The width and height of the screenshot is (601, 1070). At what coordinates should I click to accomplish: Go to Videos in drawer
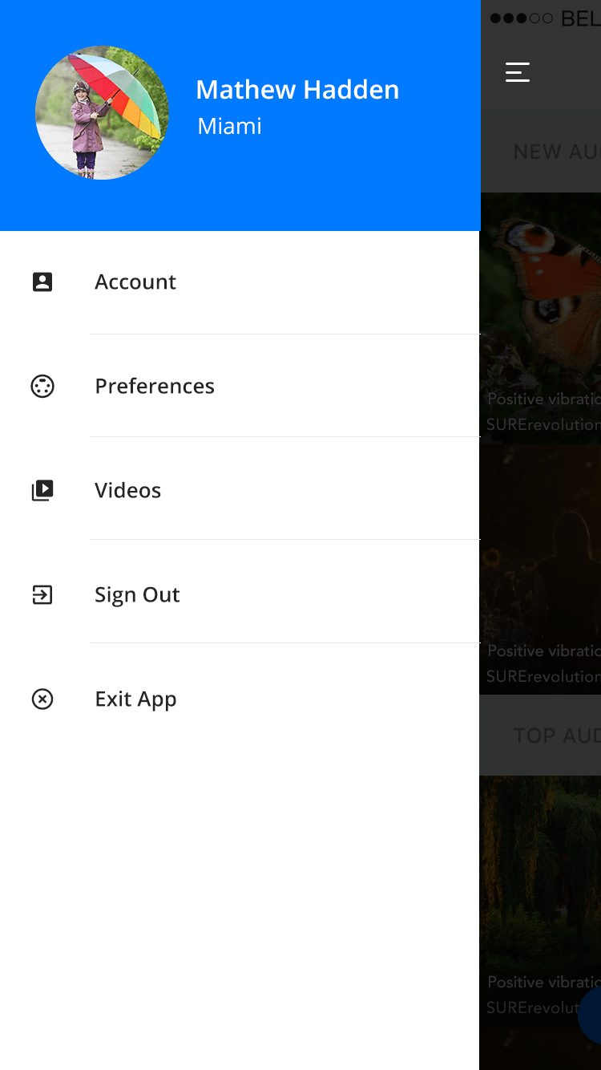click(240, 488)
